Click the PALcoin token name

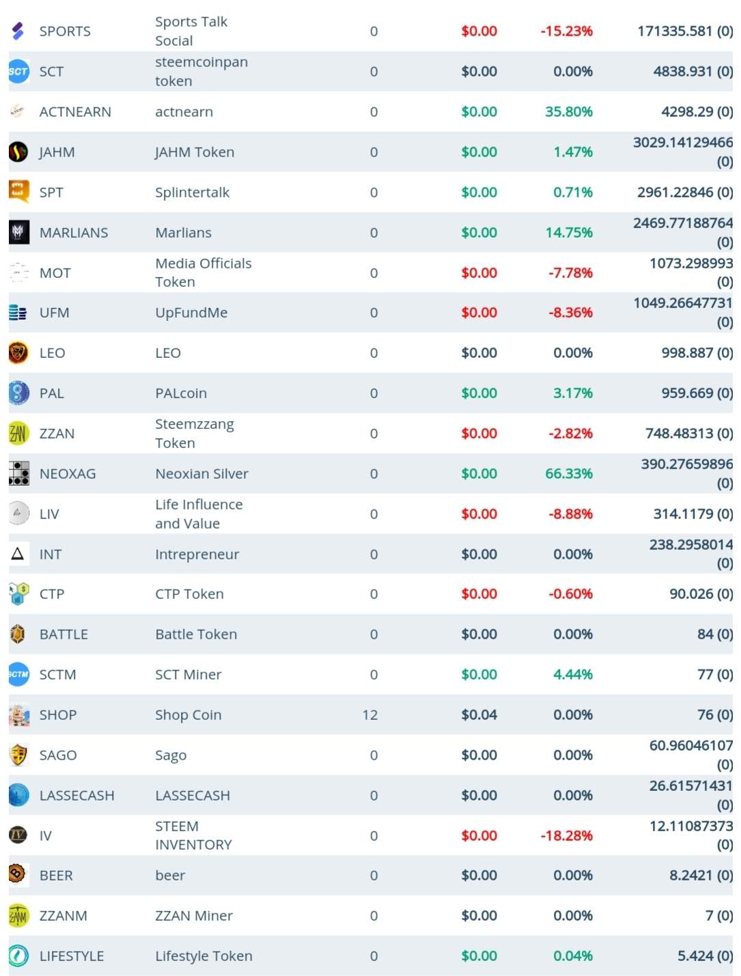[181, 393]
